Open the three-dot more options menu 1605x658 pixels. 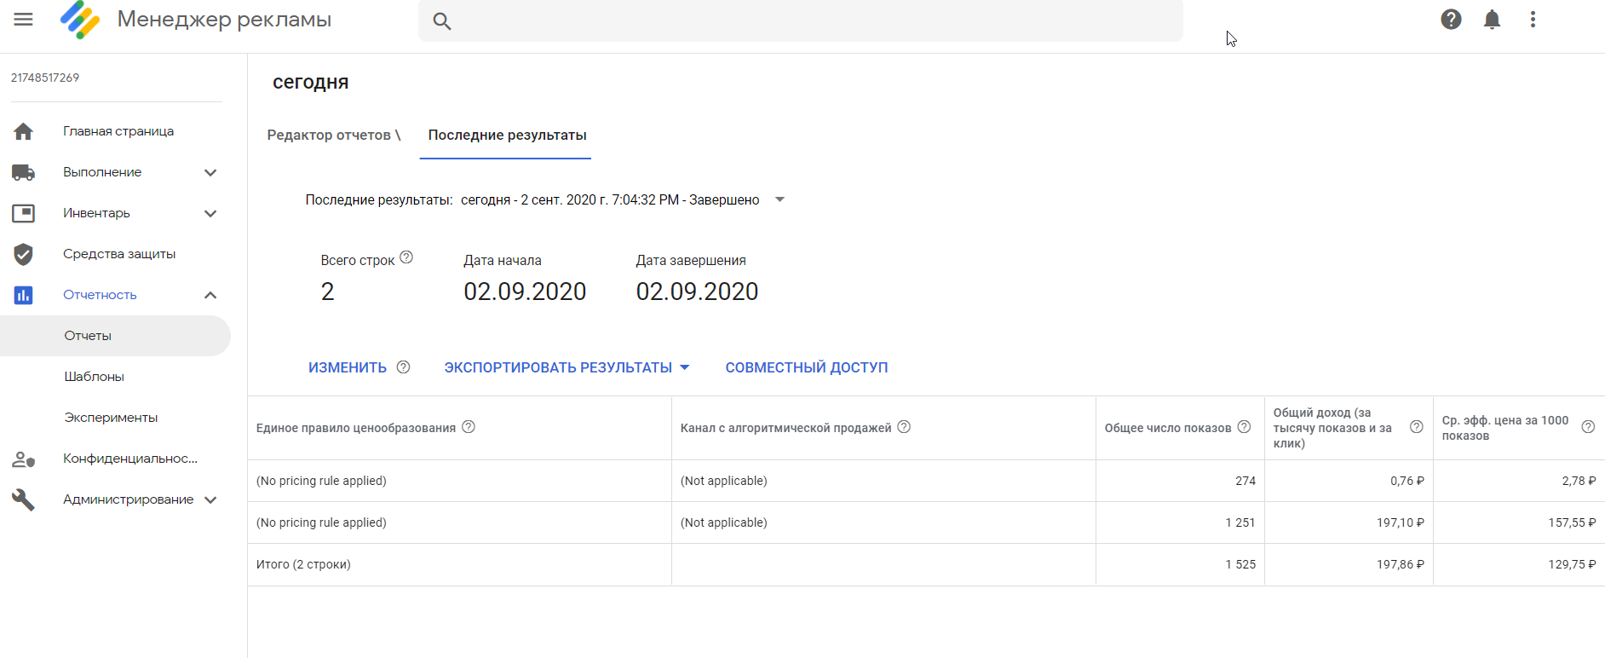point(1533,20)
